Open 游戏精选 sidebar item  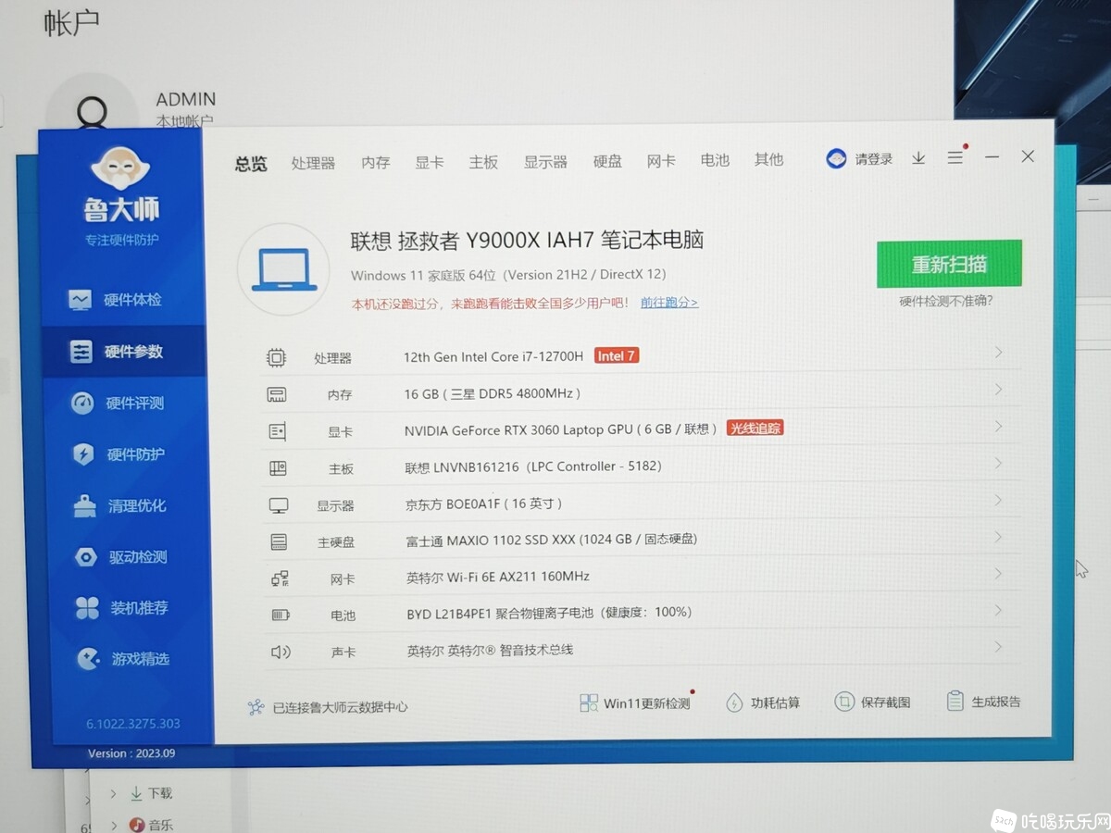coord(123,659)
